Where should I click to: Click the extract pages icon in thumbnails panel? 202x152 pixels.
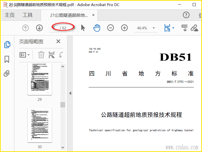tap(52, 55)
